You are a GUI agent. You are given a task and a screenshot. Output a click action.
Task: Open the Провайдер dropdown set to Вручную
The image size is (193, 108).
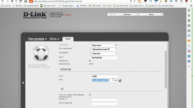(x=103, y=45)
